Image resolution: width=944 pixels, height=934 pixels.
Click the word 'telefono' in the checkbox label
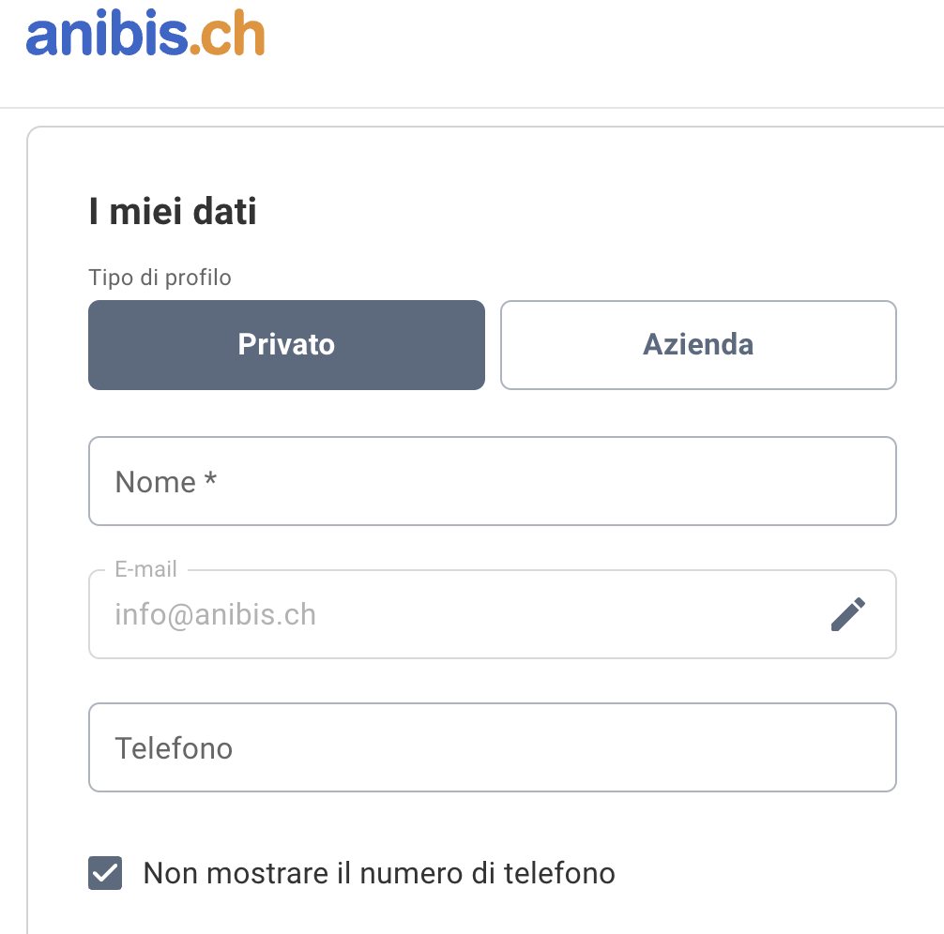pyautogui.click(x=560, y=873)
